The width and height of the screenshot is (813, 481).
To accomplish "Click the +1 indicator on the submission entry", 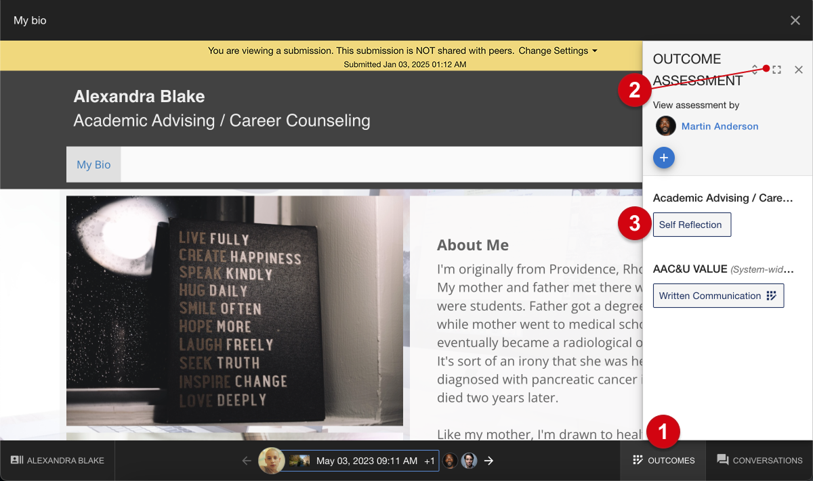I will [x=430, y=461].
